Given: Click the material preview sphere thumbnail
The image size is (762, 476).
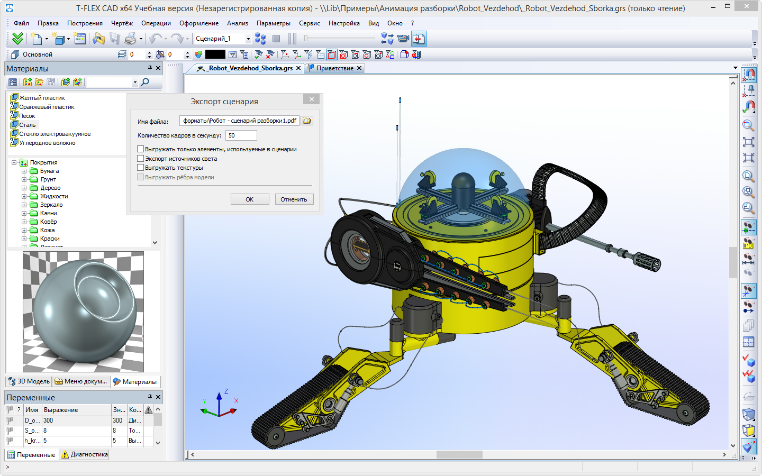Looking at the screenshot, I should [83, 312].
